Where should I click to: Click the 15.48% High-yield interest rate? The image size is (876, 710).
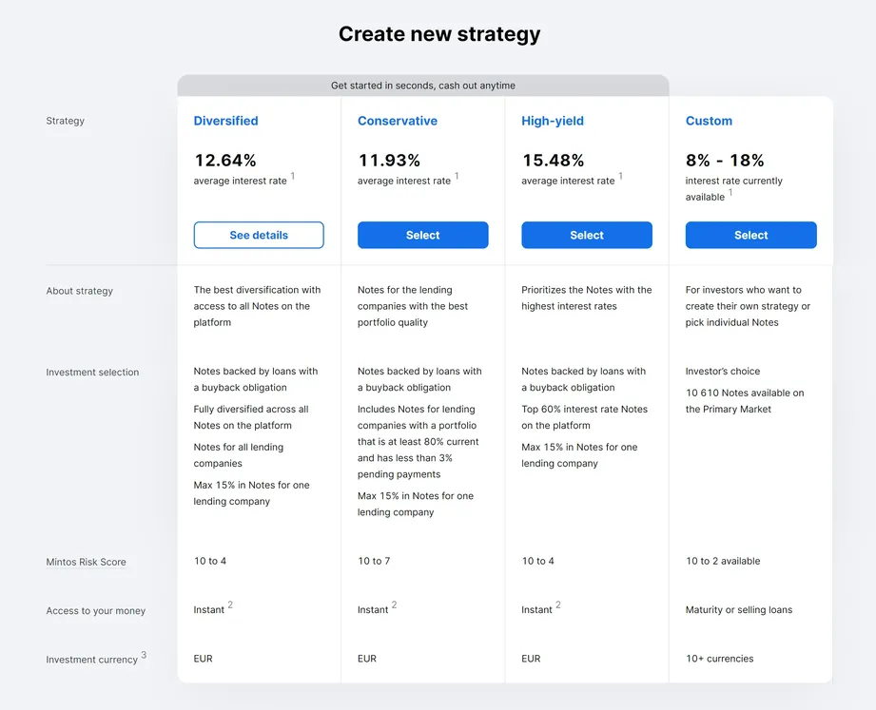(553, 161)
